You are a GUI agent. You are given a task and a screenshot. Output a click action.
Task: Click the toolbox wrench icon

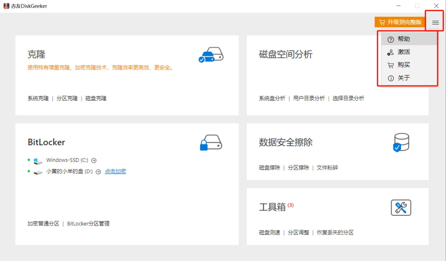tap(401, 208)
